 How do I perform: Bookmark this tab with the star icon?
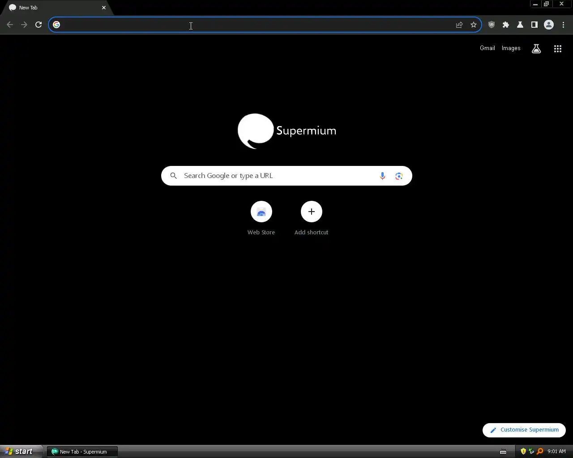pos(474,25)
